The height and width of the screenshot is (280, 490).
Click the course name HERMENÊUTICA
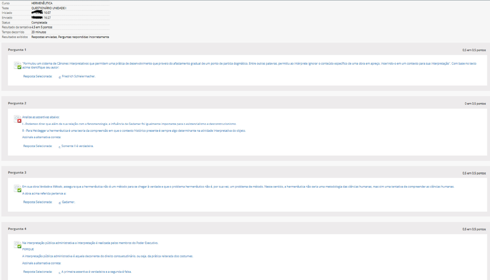[42, 3]
